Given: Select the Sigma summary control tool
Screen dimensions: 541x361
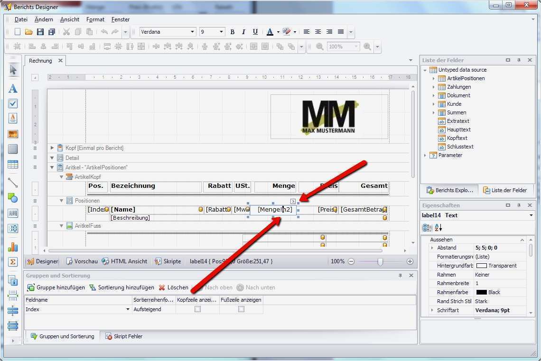Looking at the screenshot, I should (13, 262).
